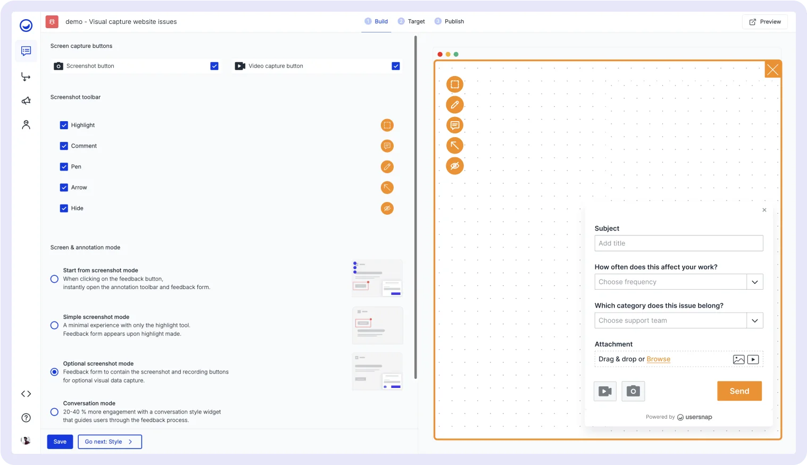Click Go next: Style button
The image size is (807, 465).
[110, 442]
